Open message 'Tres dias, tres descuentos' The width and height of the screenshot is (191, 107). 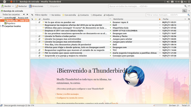tap(68, 45)
